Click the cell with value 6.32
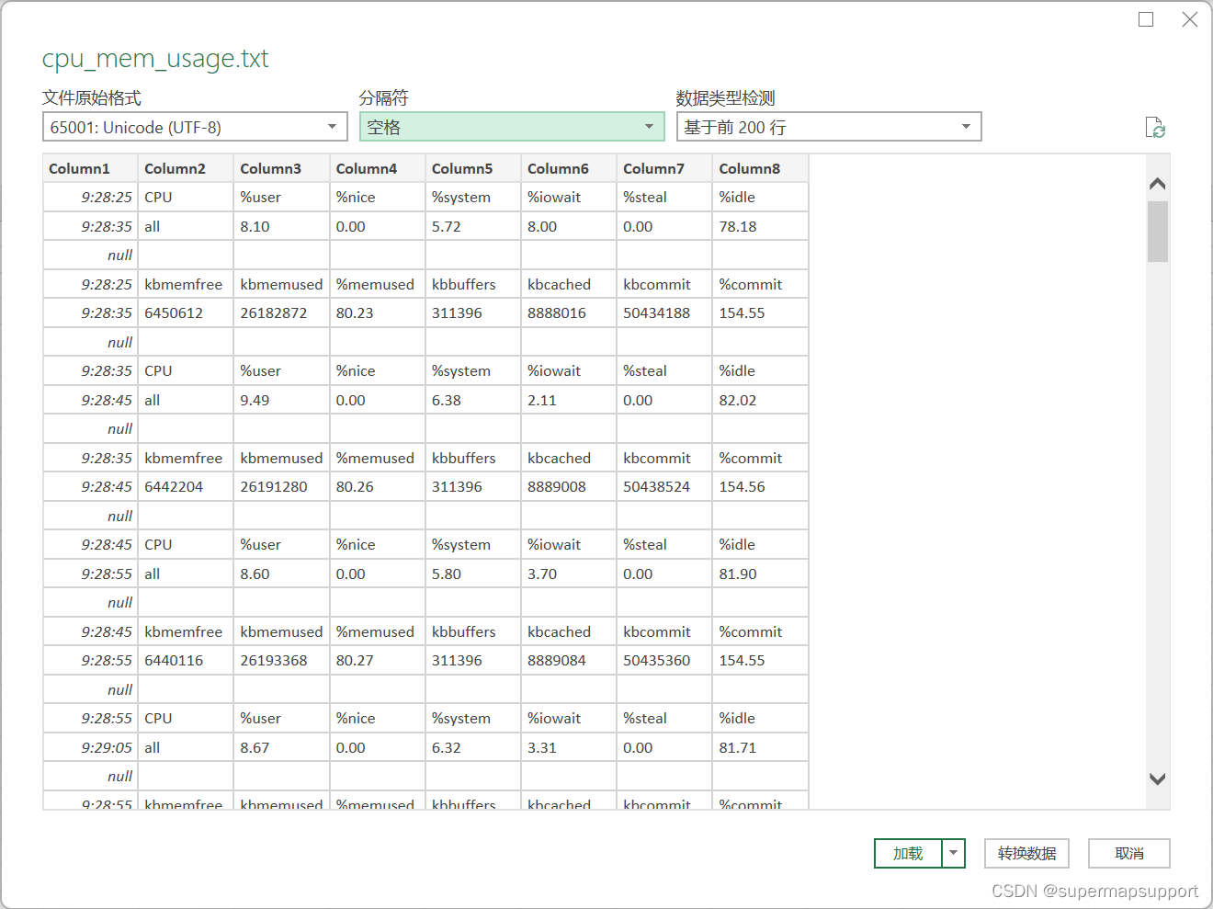This screenshot has width=1213, height=909. click(473, 747)
